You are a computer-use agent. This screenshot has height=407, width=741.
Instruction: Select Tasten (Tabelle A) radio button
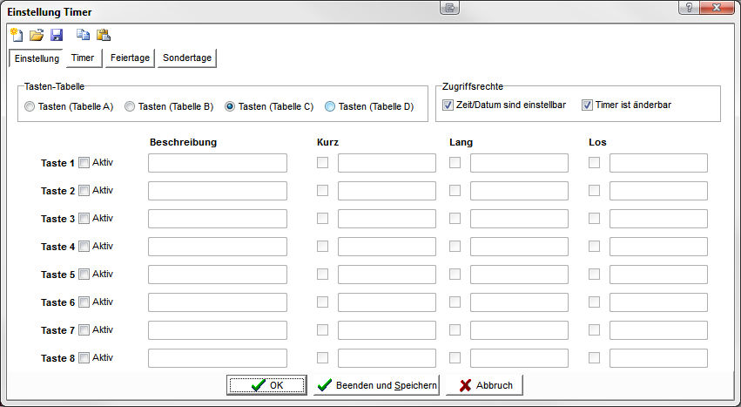tap(30, 107)
